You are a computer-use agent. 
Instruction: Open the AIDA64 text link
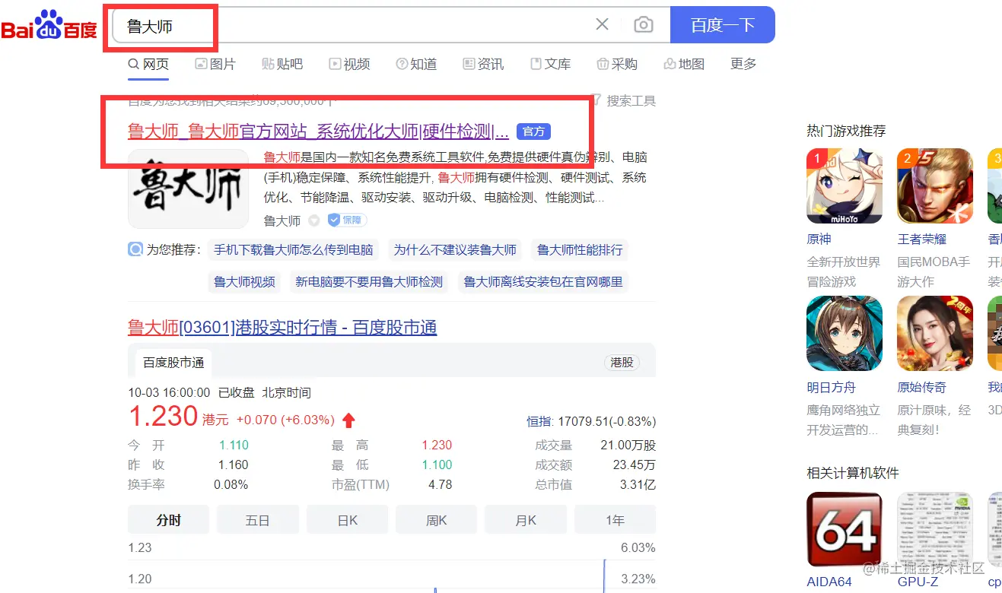pos(829,582)
